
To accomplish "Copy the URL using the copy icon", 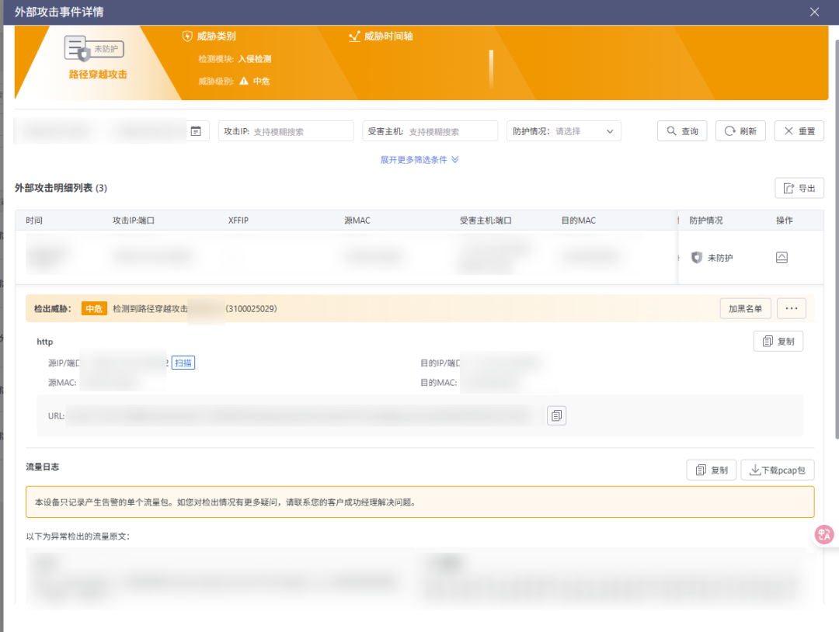I will tap(556, 415).
